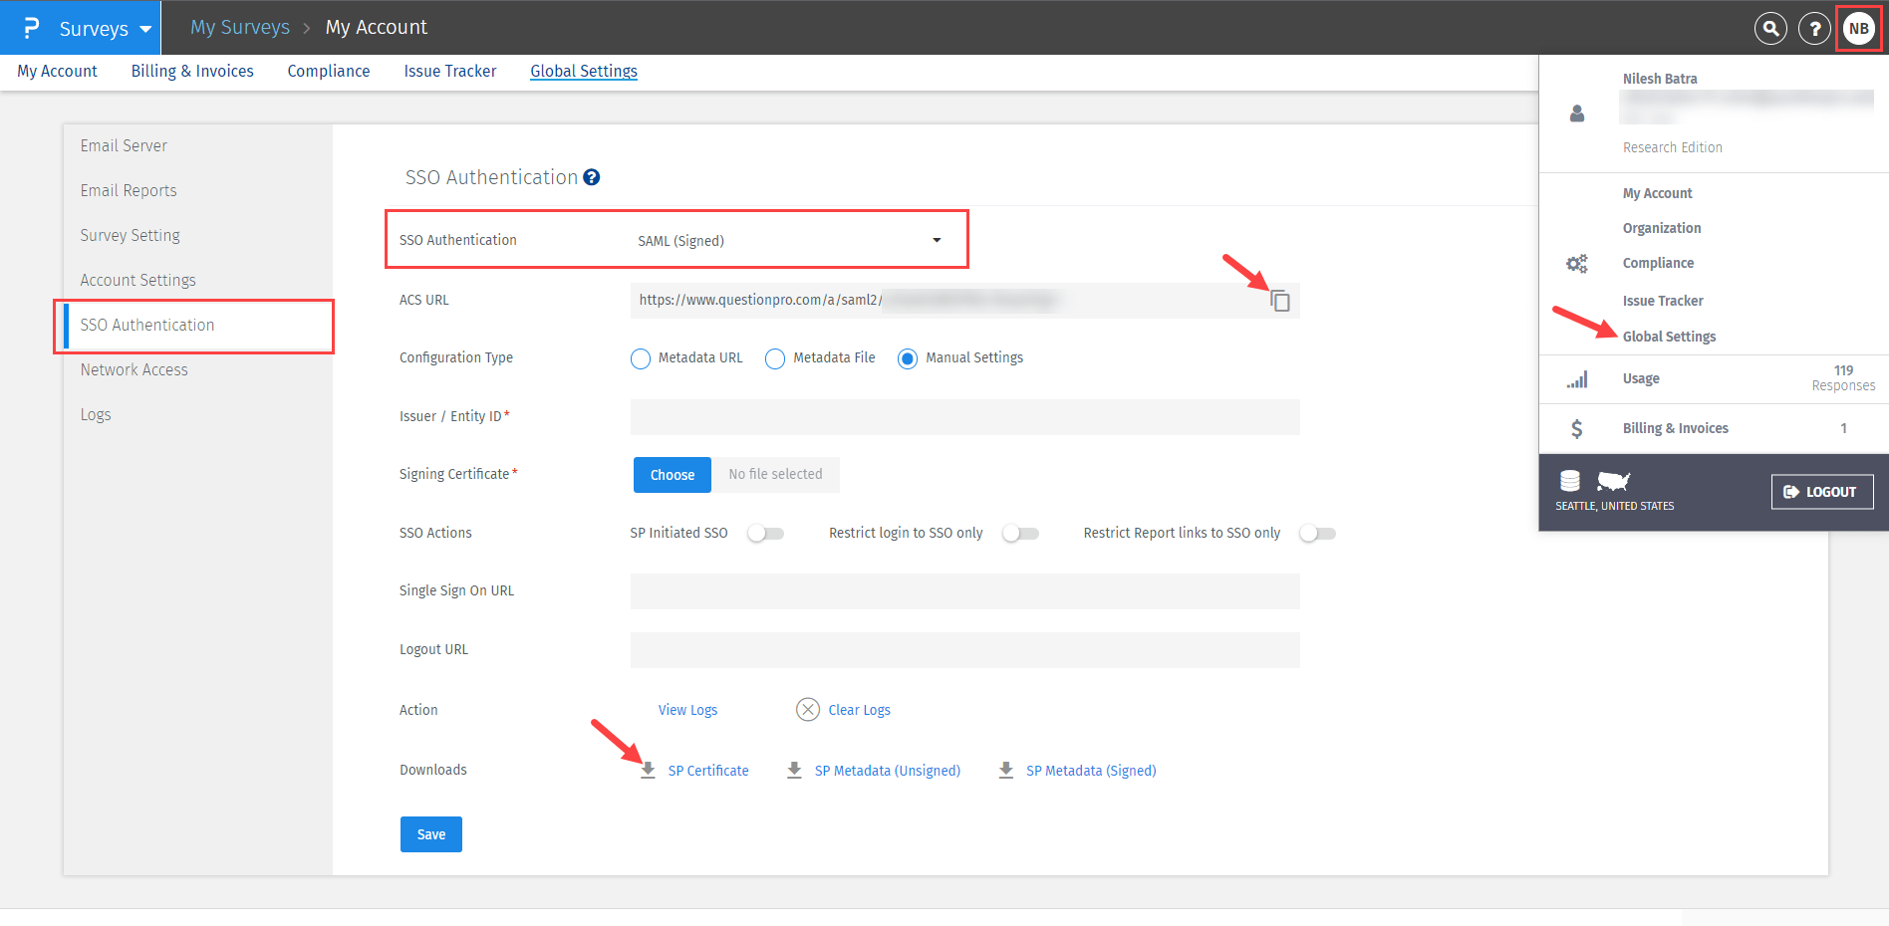Open the Issue Tracker tab

click(x=450, y=72)
